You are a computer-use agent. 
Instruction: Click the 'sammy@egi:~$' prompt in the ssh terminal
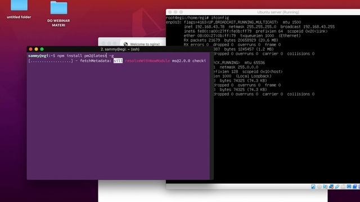click(x=42, y=56)
